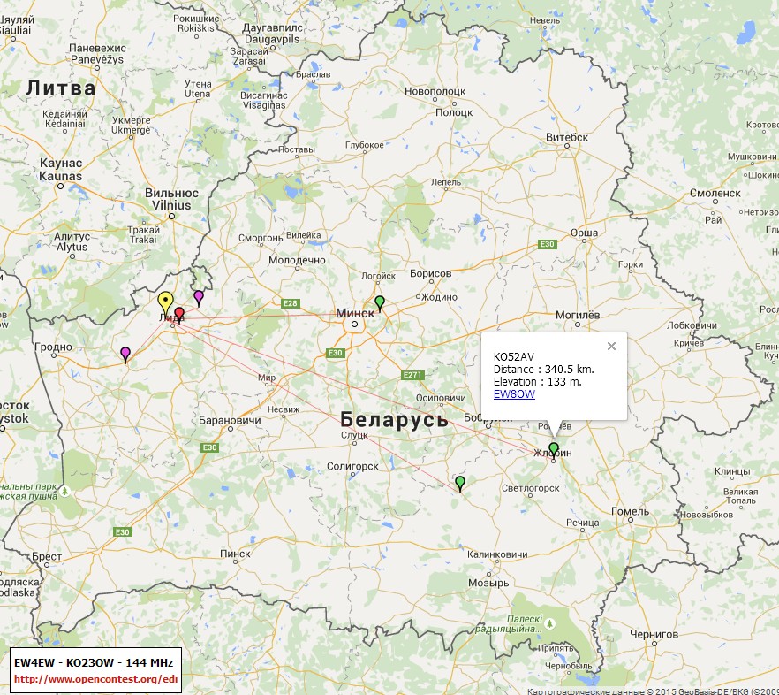779x695 pixels.
Task: Open the EW8OW callsign link
Action: click(514, 394)
